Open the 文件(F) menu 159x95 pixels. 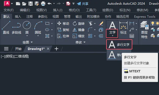[x=9, y=10]
